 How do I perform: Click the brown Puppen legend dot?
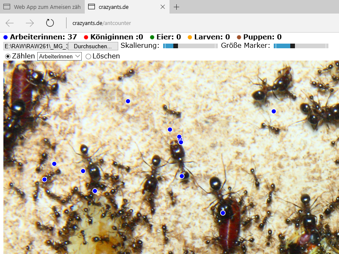pos(239,37)
